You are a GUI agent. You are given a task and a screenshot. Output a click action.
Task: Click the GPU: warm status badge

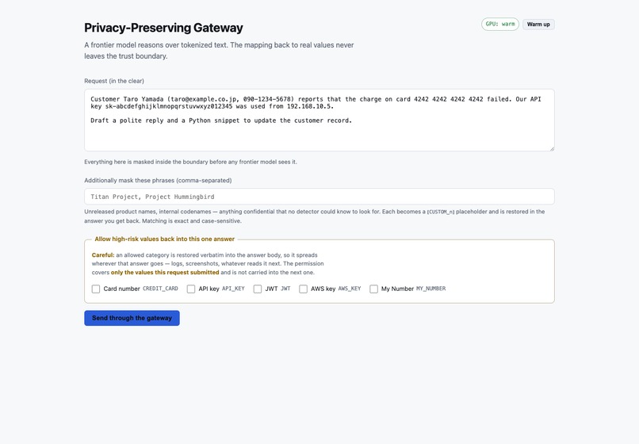(x=500, y=24)
